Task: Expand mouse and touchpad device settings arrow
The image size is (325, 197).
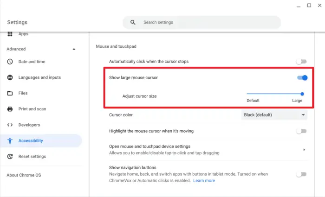Action: (x=304, y=150)
